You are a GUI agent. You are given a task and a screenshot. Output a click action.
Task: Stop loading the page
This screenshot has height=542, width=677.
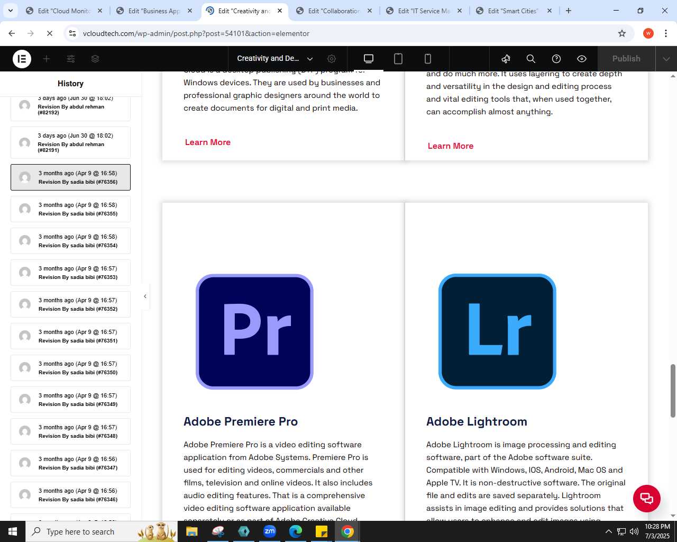click(x=49, y=33)
